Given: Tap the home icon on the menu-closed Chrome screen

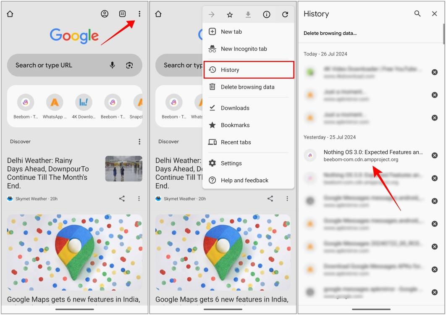Looking at the screenshot, I should (x=10, y=14).
